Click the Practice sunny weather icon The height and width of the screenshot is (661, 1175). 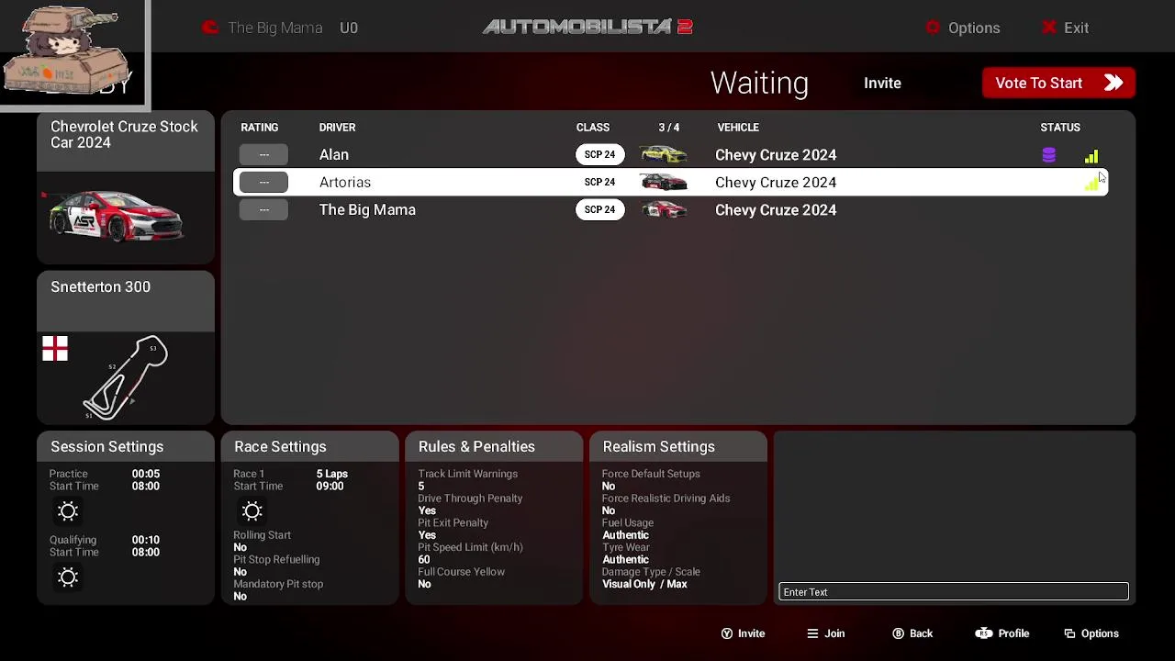pyautogui.click(x=68, y=511)
